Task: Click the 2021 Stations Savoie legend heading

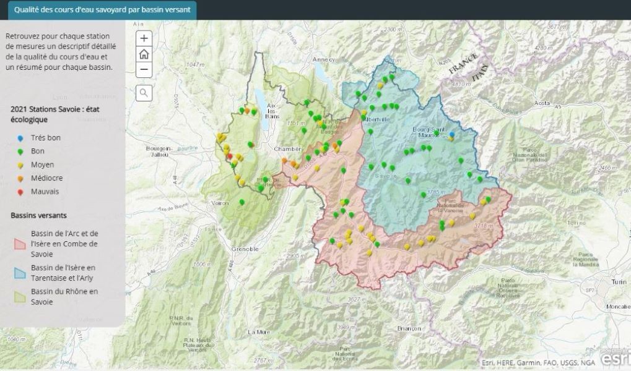Action: pyautogui.click(x=54, y=114)
